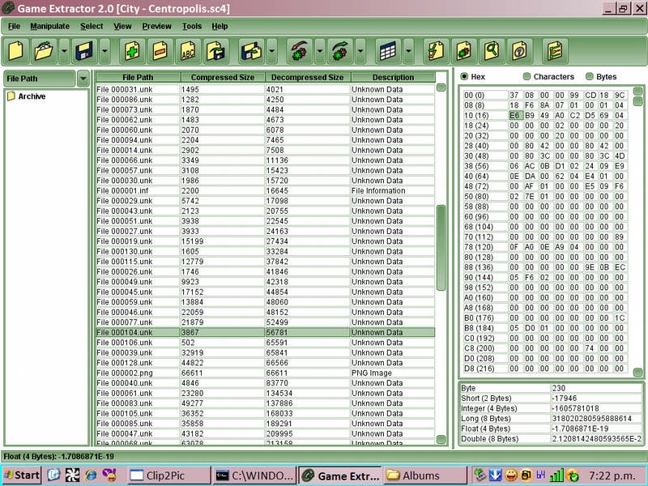
Task: Sort by the Decompressed Size column header
Action: pyautogui.click(x=308, y=77)
